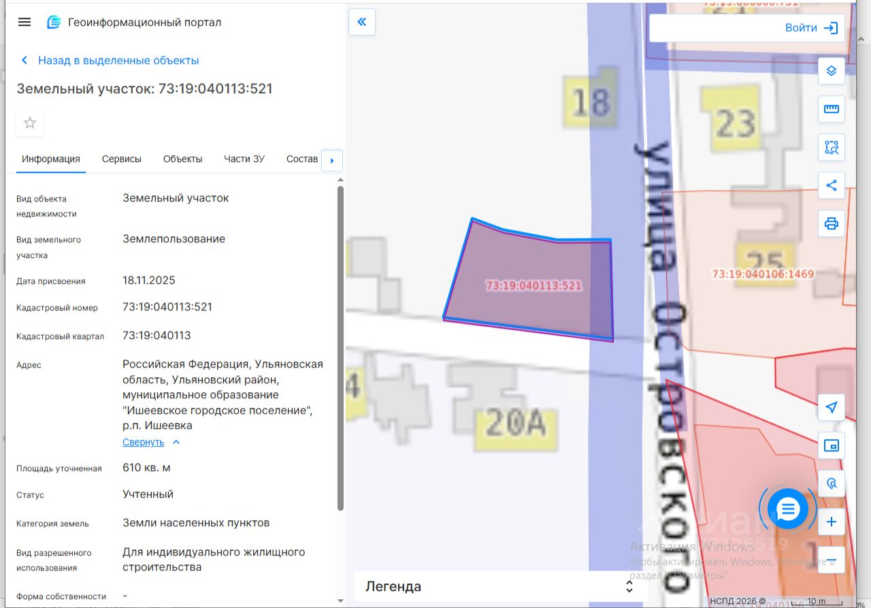Screen dimensions: 871x608
Task: Click the status value Учтенный
Action: (x=148, y=494)
